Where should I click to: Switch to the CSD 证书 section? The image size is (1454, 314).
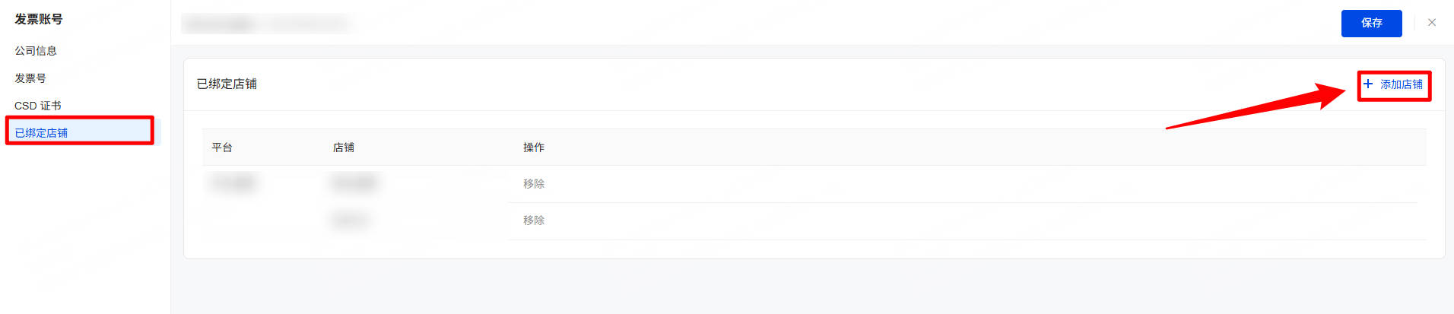[38, 106]
